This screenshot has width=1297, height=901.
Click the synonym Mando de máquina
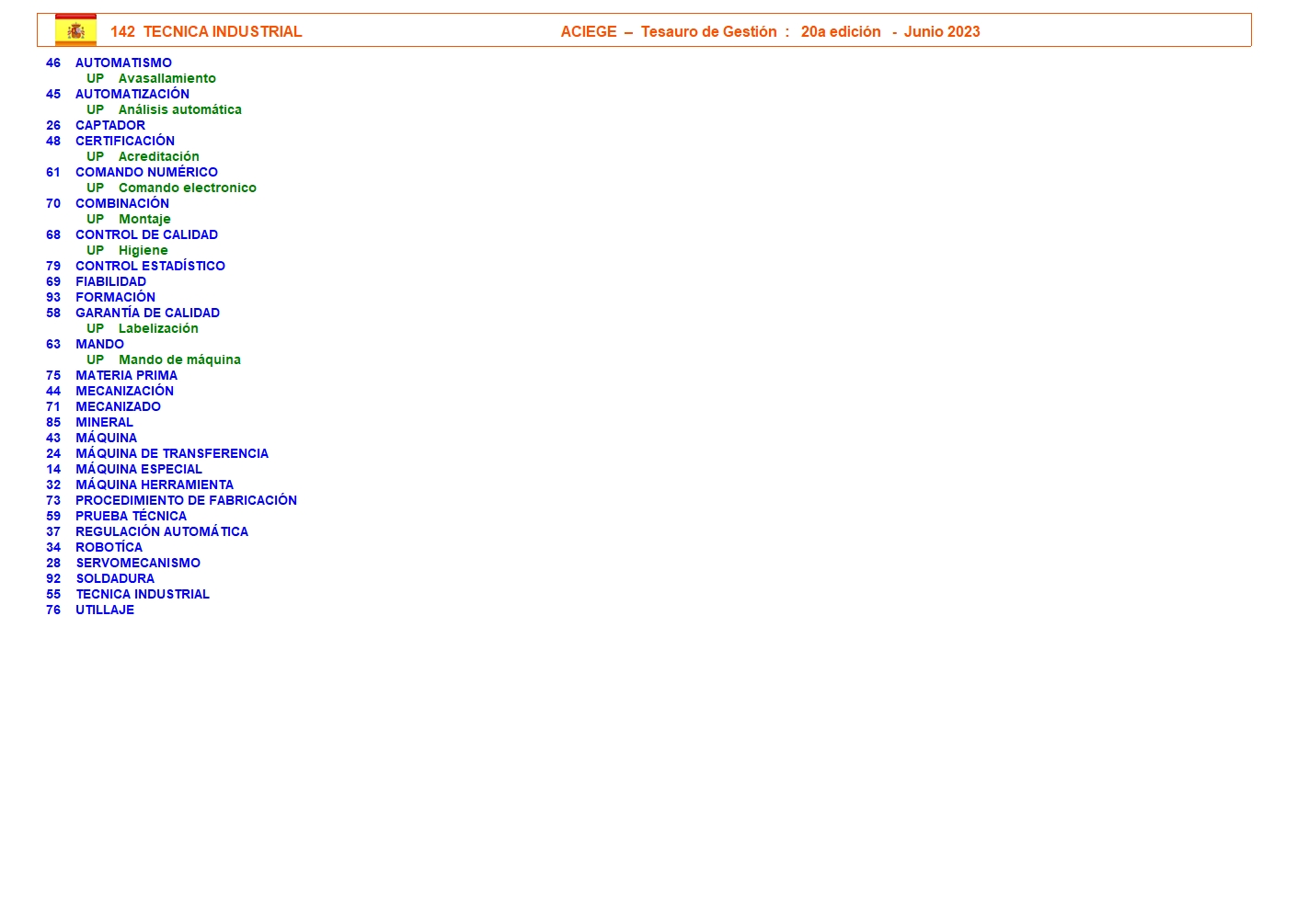pos(179,359)
